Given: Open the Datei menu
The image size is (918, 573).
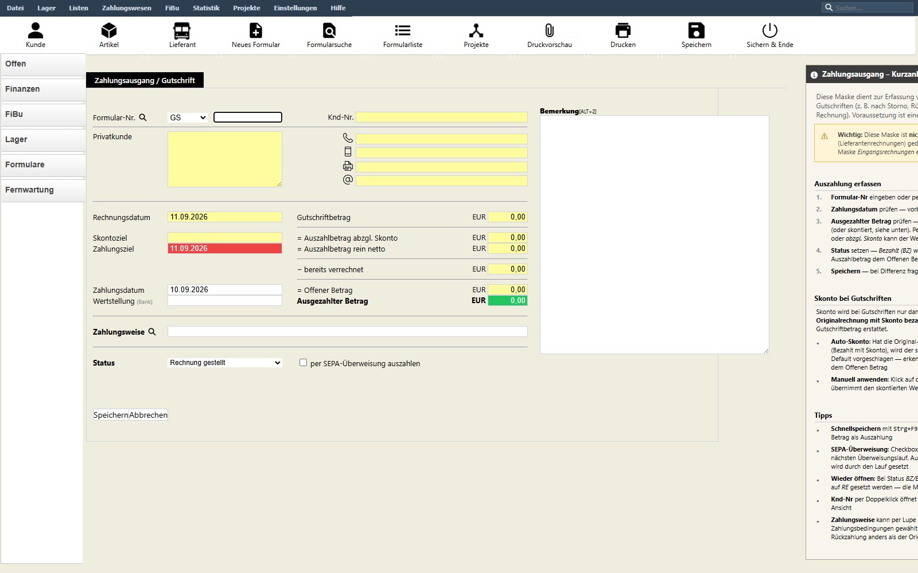Looking at the screenshot, I should point(15,8).
